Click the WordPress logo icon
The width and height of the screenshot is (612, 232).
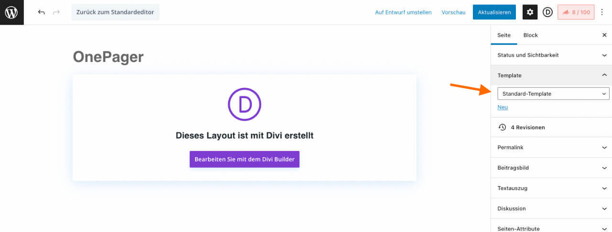(x=12, y=12)
